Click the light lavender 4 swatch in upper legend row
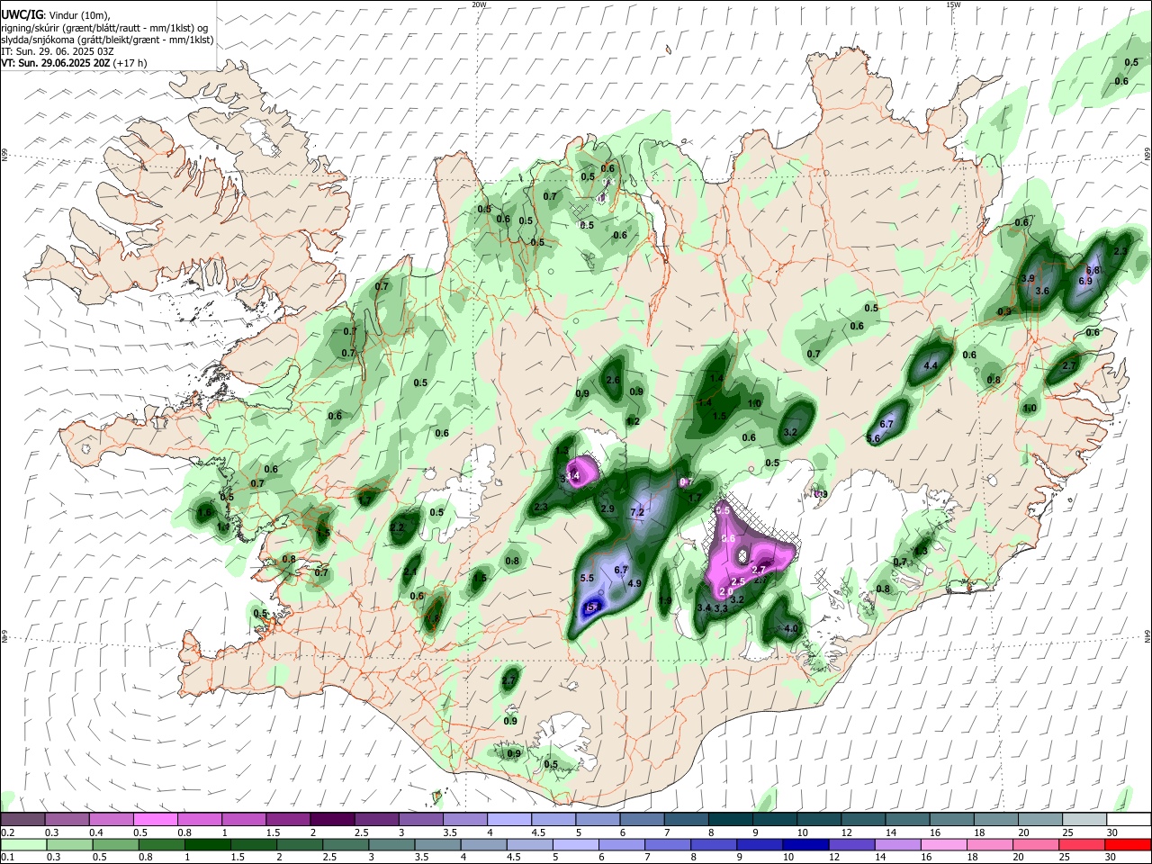This screenshot has height=864, width=1152. 509,819
